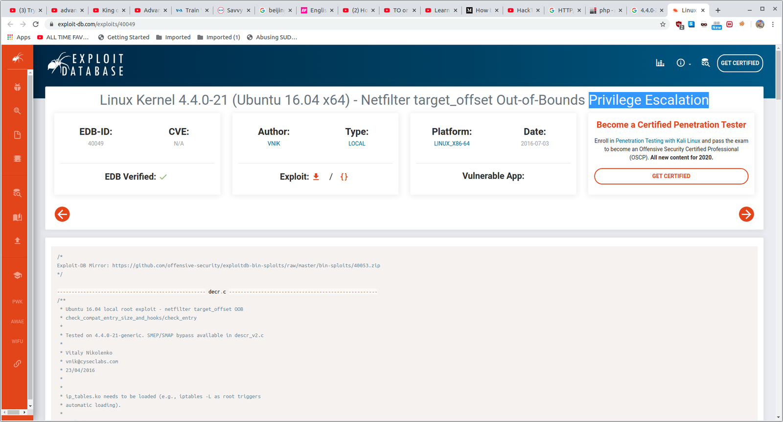Switch to the 'Train' browser tab
The height and width of the screenshot is (422, 783).
[192, 10]
